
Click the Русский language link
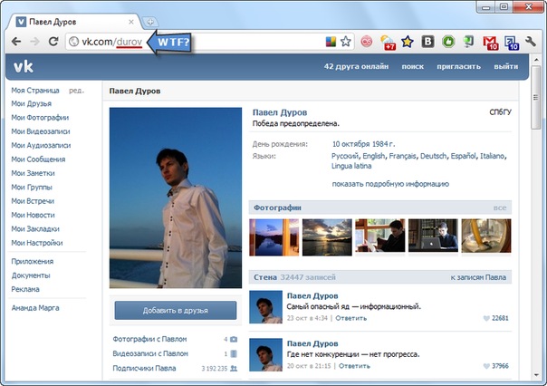[x=345, y=156]
